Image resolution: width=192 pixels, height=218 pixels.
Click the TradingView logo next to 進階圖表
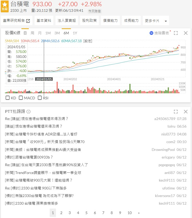click(151, 33)
